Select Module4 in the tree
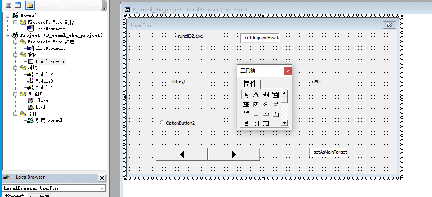432x197 pixels. tap(44, 88)
